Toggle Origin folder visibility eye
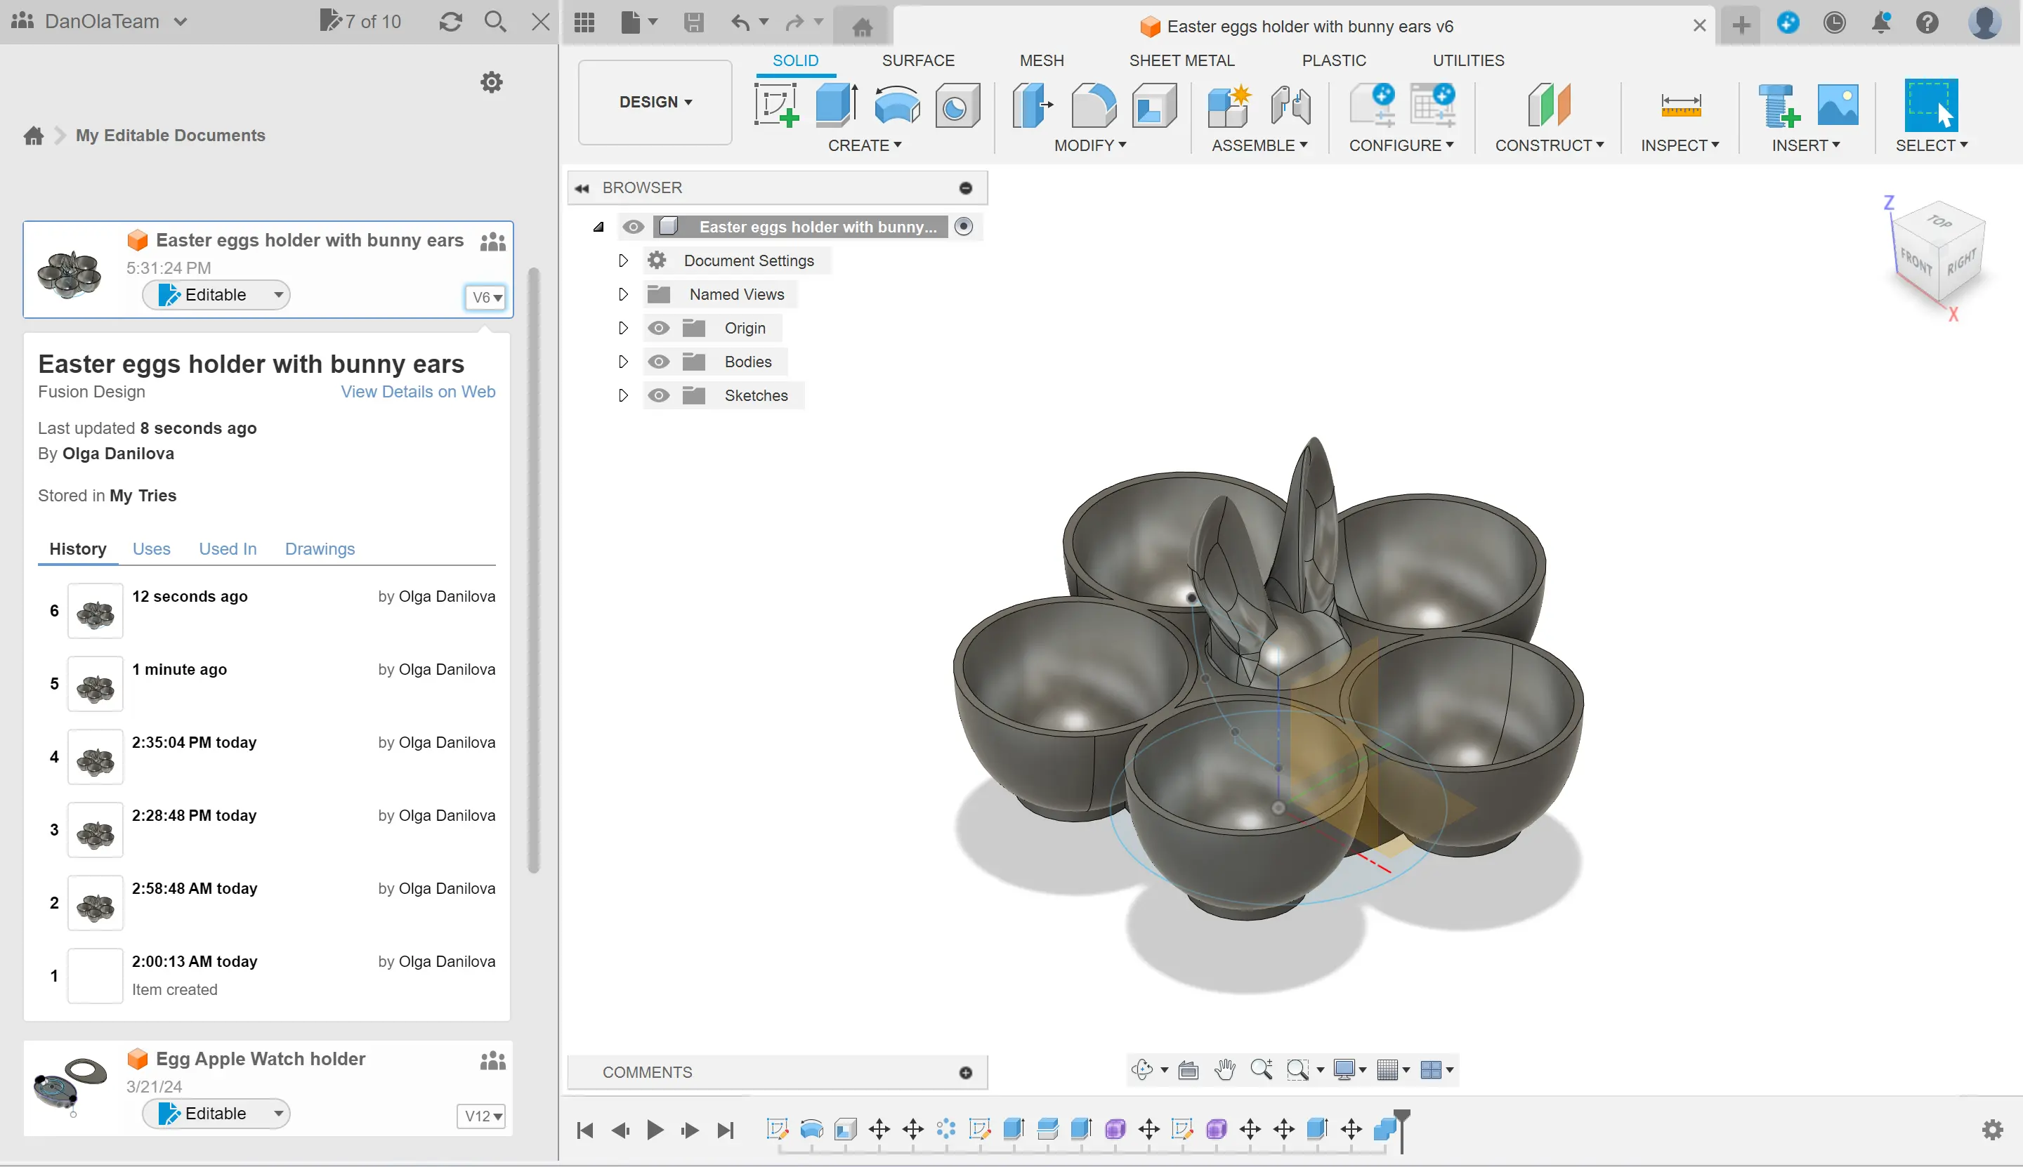 [x=658, y=328]
